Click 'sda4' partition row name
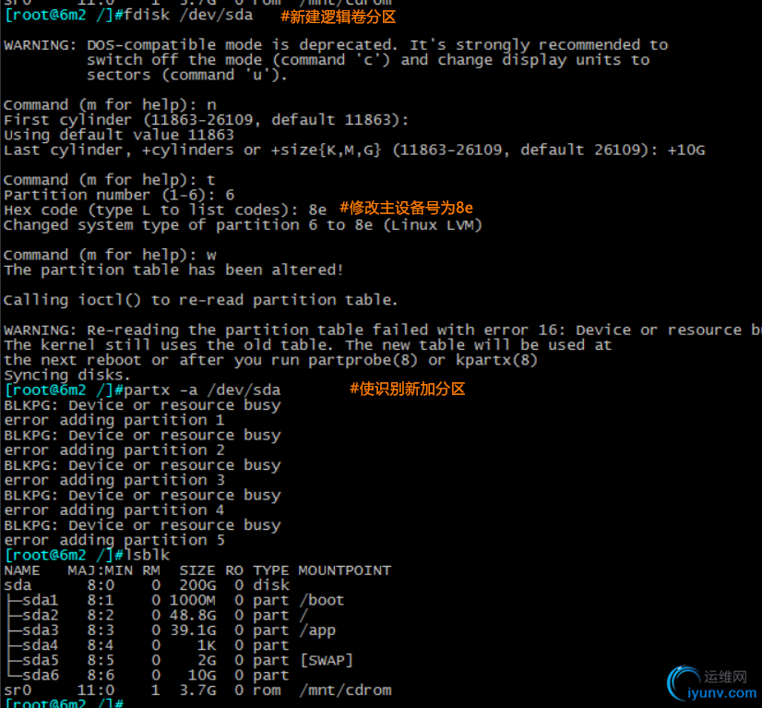 [x=41, y=645]
